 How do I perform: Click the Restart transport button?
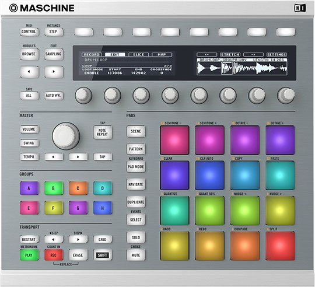(x=29, y=239)
